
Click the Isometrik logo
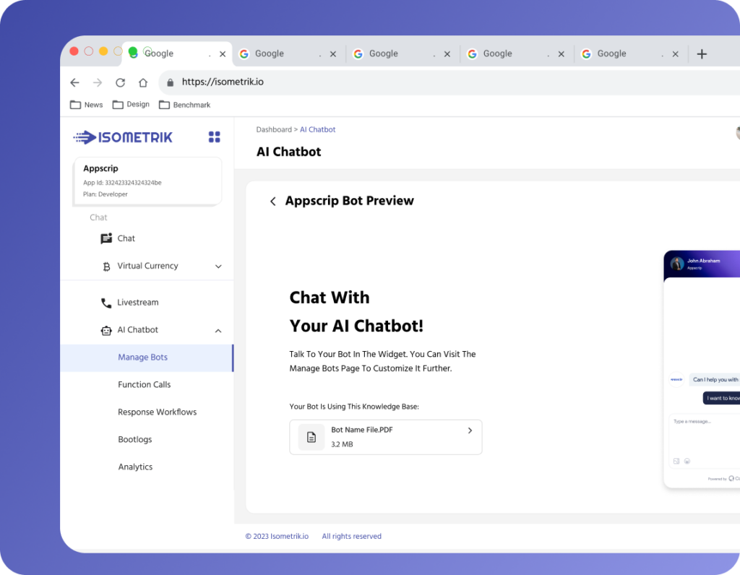pos(123,137)
